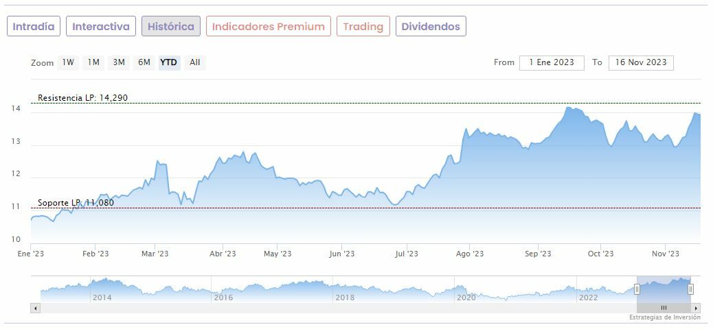Select the 6M zoom button
Screen dimensions: 713x329
click(144, 62)
